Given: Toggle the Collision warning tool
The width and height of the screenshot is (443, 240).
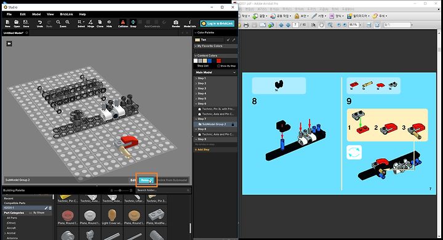Looking at the screenshot, I should tap(123, 23).
